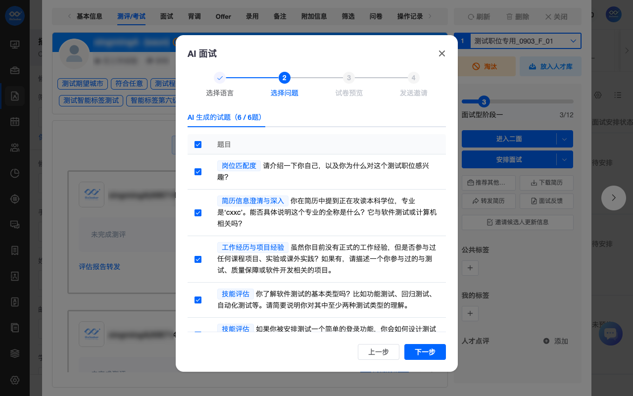
Task: Click 邀请候选人更新信息 button
Action: (x=518, y=222)
